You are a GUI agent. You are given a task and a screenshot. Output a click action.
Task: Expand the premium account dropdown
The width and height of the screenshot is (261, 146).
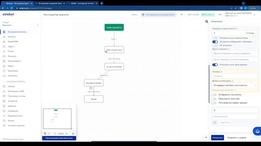pyautogui.click(x=254, y=15)
